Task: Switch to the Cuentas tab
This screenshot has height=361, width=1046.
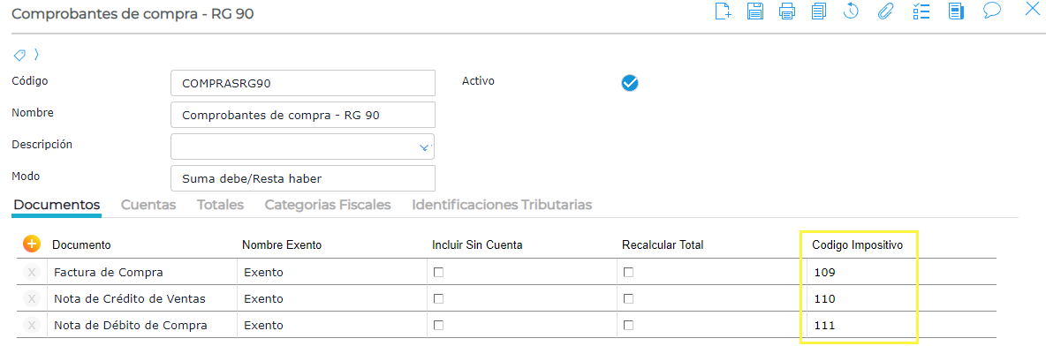Action: (x=148, y=205)
